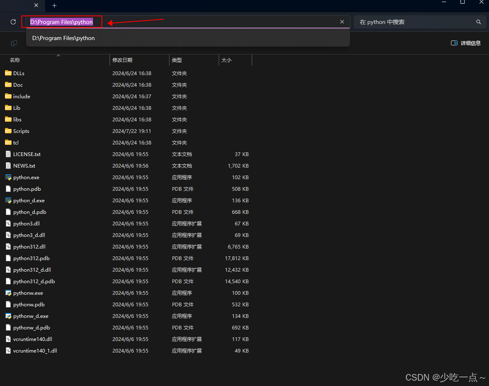The width and height of the screenshot is (489, 386).
Task: Click the python3.dll file icon
Action: tap(8, 223)
